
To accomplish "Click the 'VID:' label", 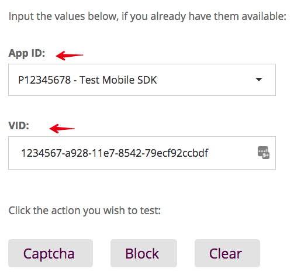I will (19, 126).
